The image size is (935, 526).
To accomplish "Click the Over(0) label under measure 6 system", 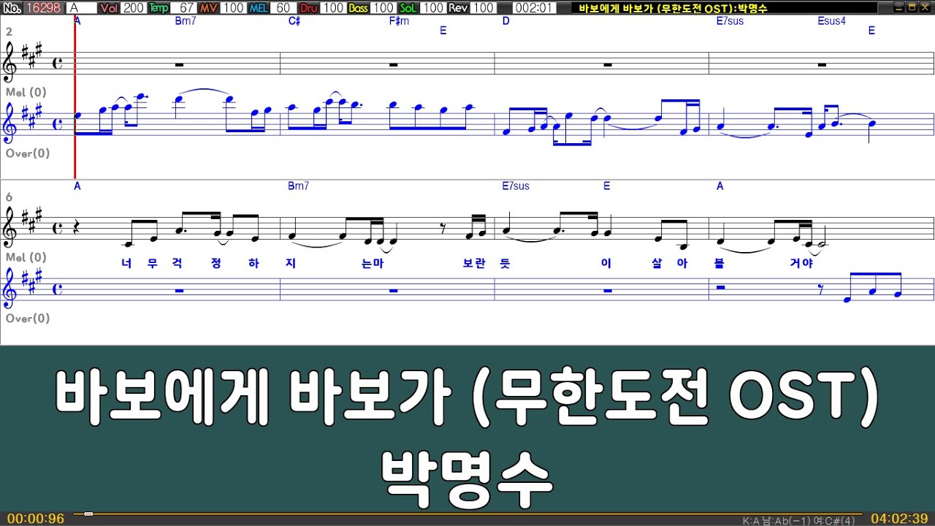I will [28, 318].
